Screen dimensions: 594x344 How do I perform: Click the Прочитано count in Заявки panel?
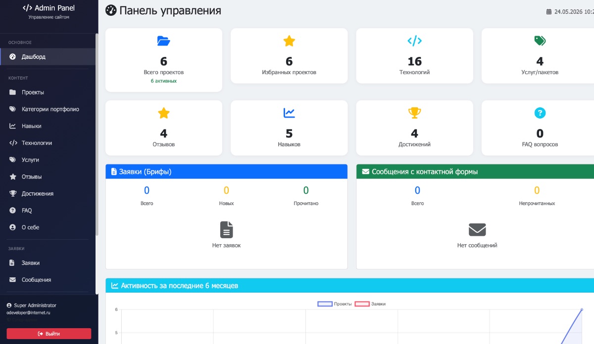click(x=306, y=190)
